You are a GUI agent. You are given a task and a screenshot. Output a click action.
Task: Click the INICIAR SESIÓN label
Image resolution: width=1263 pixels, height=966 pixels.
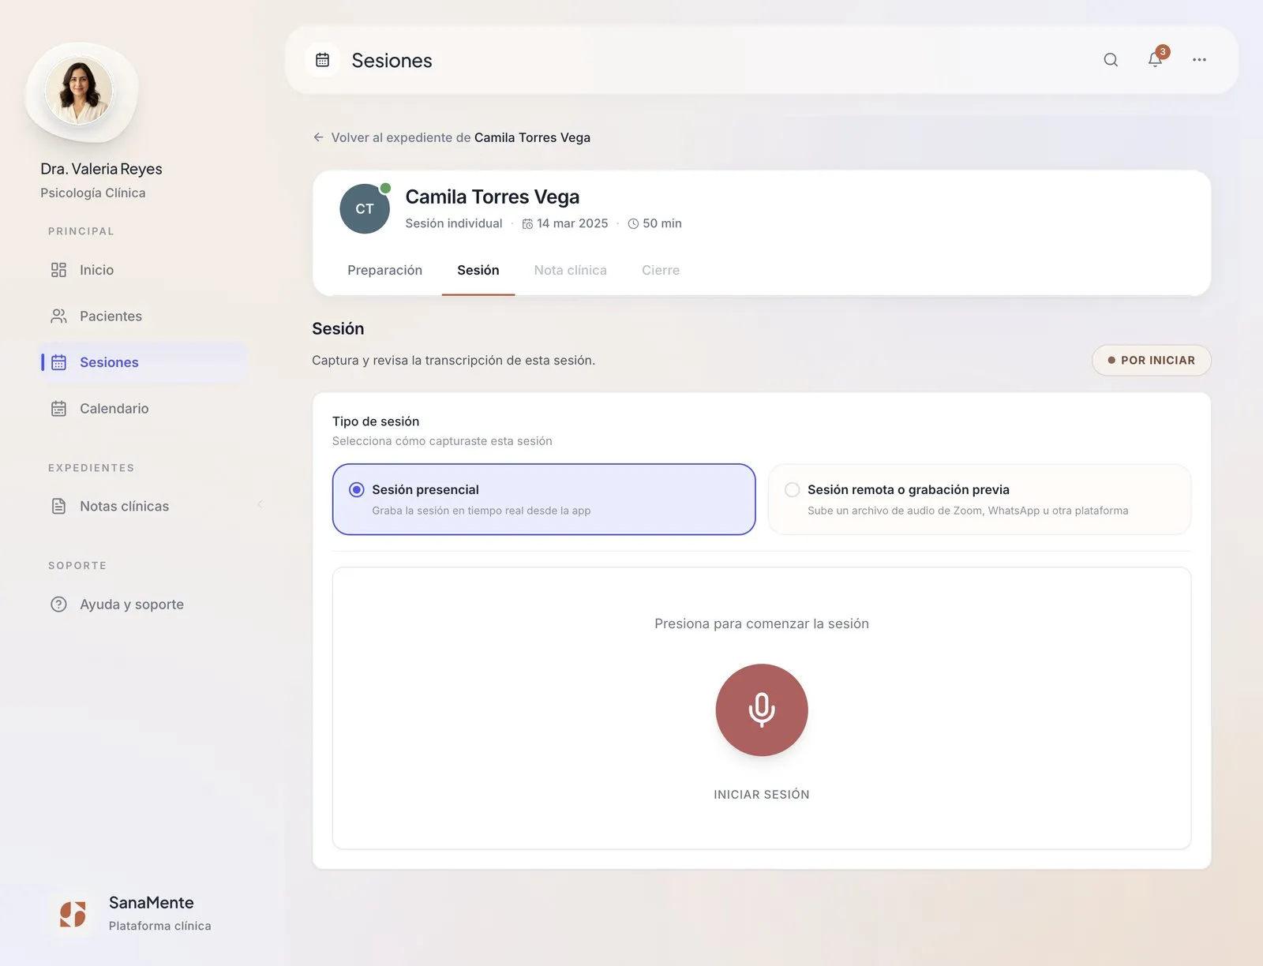[x=762, y=795]
